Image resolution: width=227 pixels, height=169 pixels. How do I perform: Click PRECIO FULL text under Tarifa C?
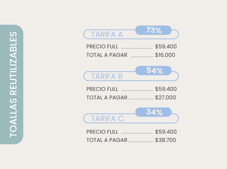[102, 132]
